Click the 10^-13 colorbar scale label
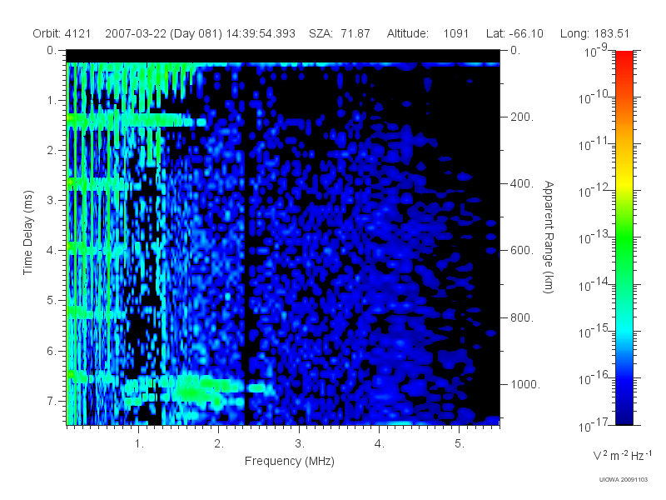Screen dimensions: 666x500 tap(595, 237)
